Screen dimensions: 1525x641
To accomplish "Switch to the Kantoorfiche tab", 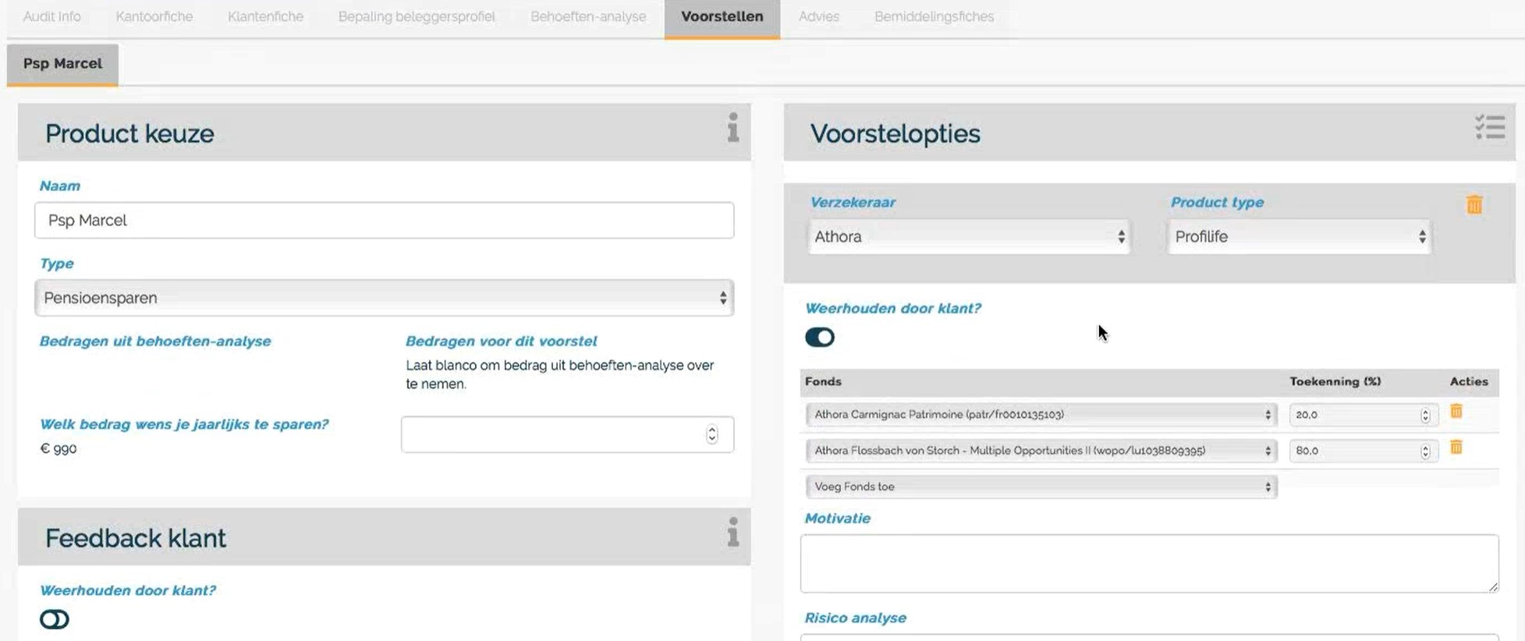I will (154, 16).
